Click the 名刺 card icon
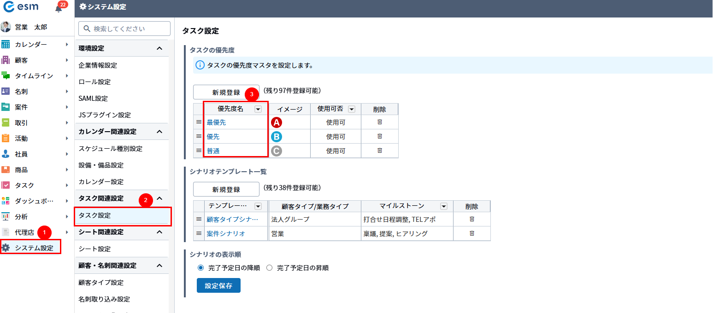This screenshot has height=313, width=713. (6, 91)
